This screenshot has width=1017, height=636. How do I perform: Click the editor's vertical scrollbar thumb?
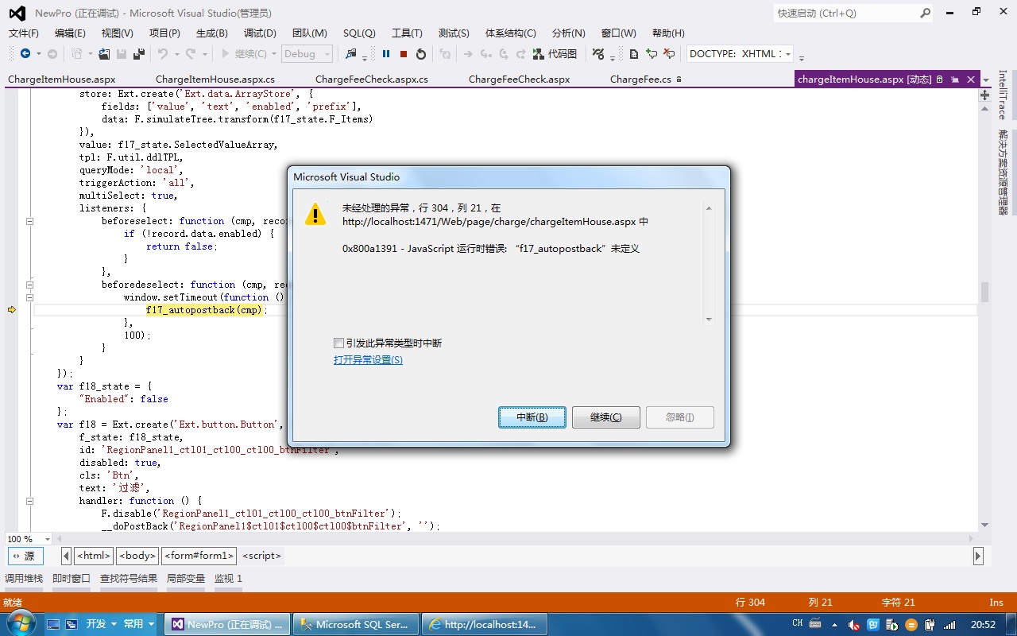click(x=984, y=292)
